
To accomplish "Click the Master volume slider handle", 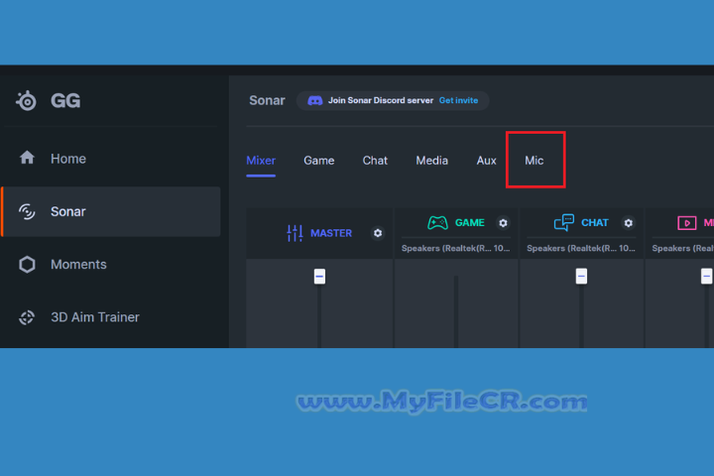I will (x=319, y=276).
